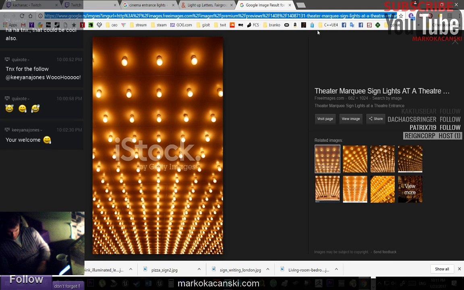
Task: Open the gJolt bookmarks folder
Action: pos(203,25)
